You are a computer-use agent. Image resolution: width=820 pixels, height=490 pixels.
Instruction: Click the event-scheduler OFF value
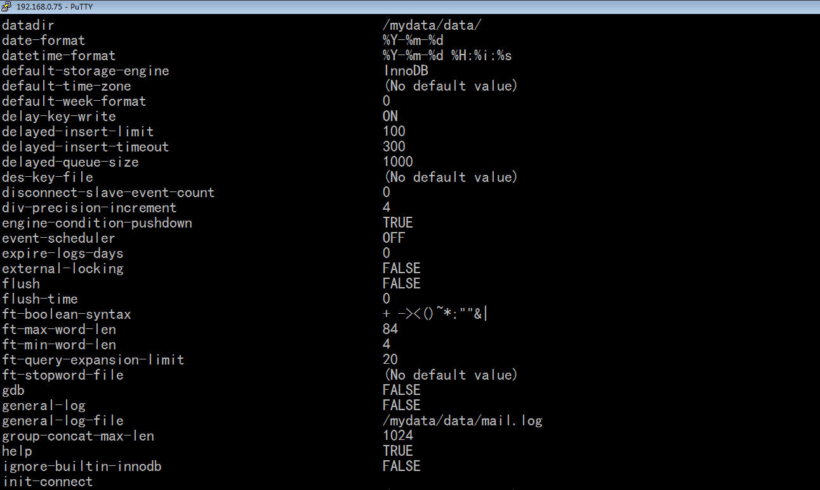394,238
